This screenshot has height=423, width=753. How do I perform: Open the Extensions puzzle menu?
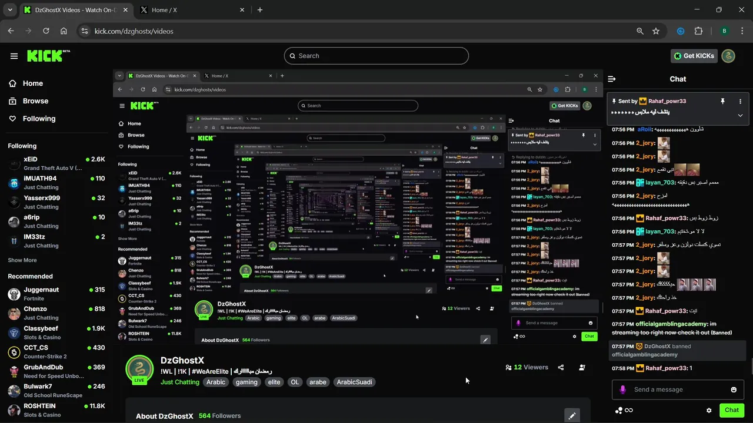pyautogui.click(x=699, y=31)
